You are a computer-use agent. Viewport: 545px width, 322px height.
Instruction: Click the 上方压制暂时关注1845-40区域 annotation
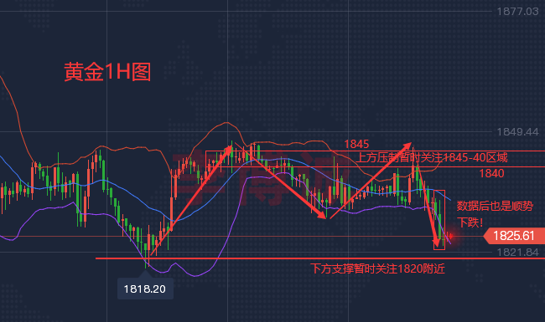coord(432,158)
